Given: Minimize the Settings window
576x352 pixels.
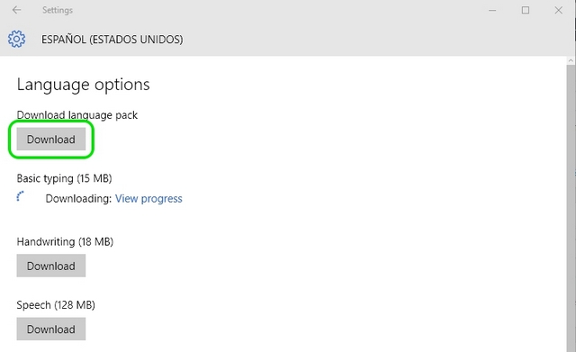Looking at the screenshot, I should (492, 10).
